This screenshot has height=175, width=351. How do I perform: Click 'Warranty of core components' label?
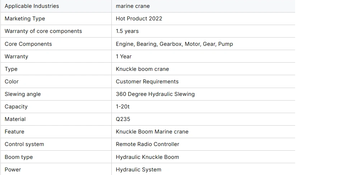coord(43,31)
